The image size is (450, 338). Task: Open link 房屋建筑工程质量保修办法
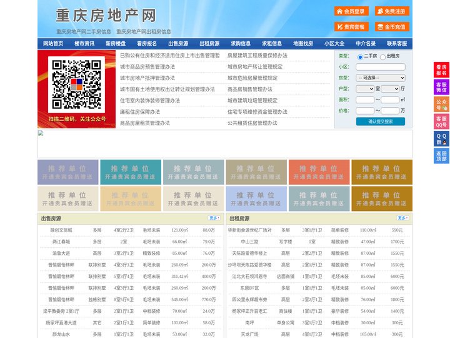click(257, 56)
